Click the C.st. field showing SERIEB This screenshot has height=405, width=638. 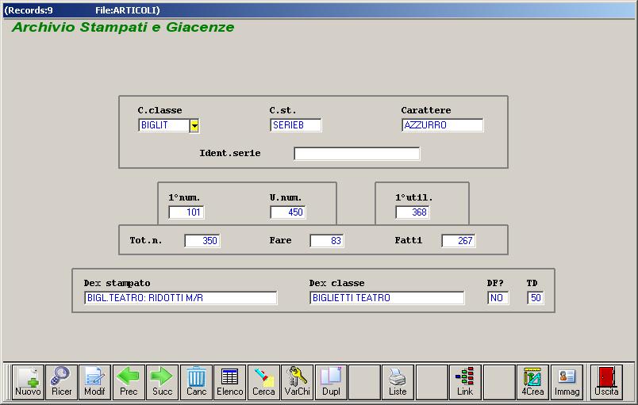[x=296, y=125]
